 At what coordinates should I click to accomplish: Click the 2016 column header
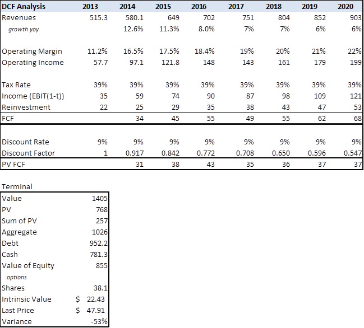click(199, 7)
